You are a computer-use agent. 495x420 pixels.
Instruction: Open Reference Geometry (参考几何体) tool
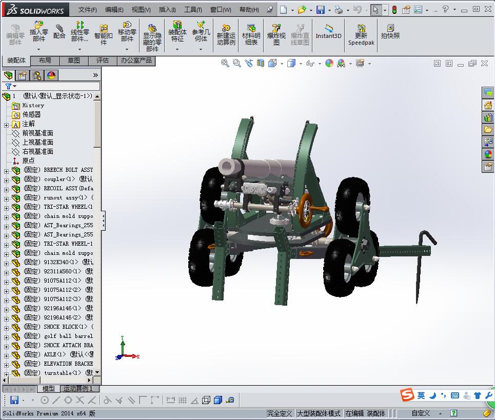pos(201,32)
